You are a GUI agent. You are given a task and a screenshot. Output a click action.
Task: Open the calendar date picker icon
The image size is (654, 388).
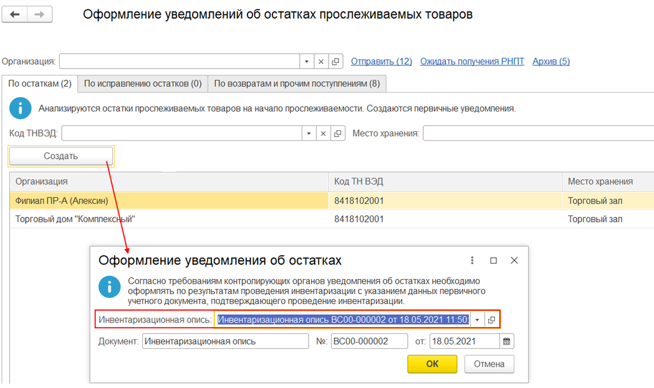507,341
